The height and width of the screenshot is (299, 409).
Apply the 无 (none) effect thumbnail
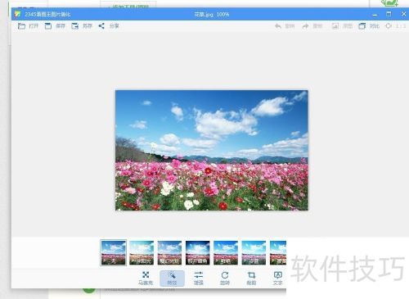pos(114,253)
